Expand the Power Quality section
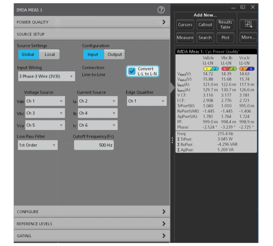This screenshot has height=246, width=273. click(92, 22)
